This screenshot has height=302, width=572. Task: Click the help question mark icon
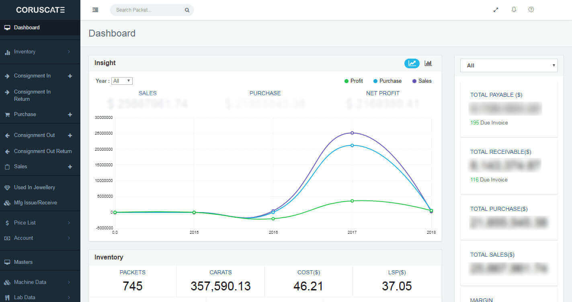coord(531,10)
